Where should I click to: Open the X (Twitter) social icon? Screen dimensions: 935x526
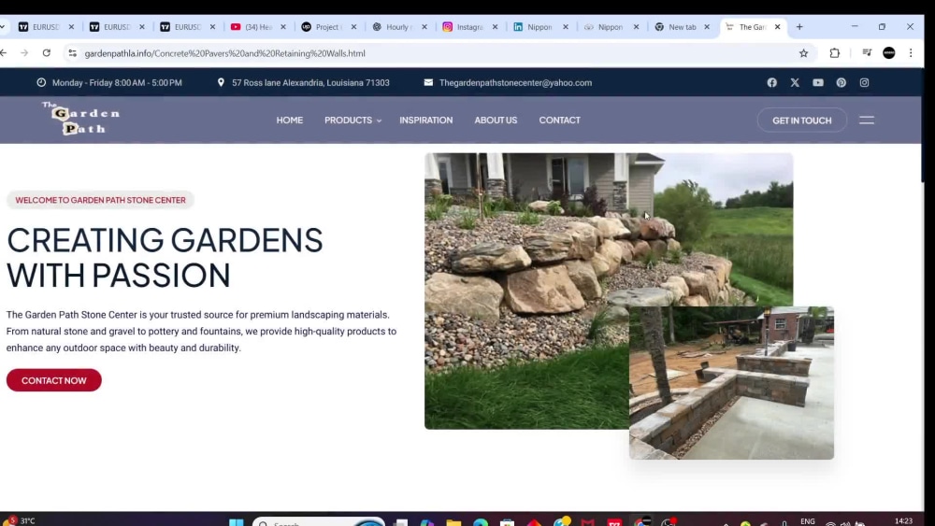coord(795,83)
